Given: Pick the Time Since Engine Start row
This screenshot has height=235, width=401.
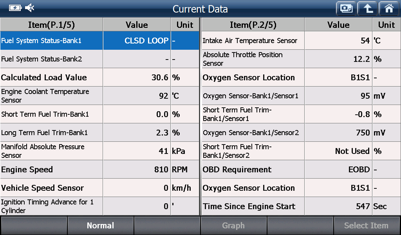Looking at the screenshot, I should click(x=301, y=206).
